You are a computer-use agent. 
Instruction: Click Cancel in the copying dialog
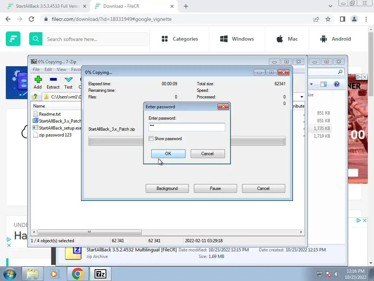point(263,188)
